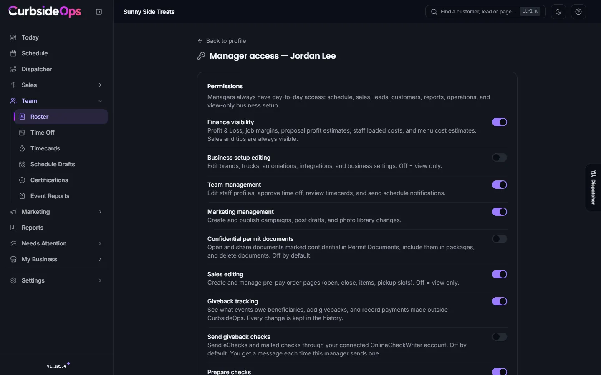Image resolution: width=601 pixels, height=375 pixels.
Task: Go to Time Off page
Action: click(61, 132)
